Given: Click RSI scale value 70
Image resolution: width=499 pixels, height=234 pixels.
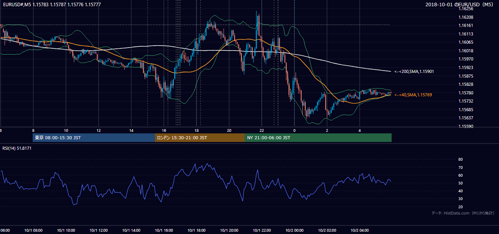Looking at the screenshot, I should coord(461,167).
